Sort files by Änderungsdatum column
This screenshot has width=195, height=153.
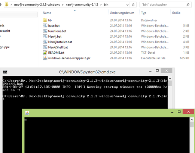[122, 13]
